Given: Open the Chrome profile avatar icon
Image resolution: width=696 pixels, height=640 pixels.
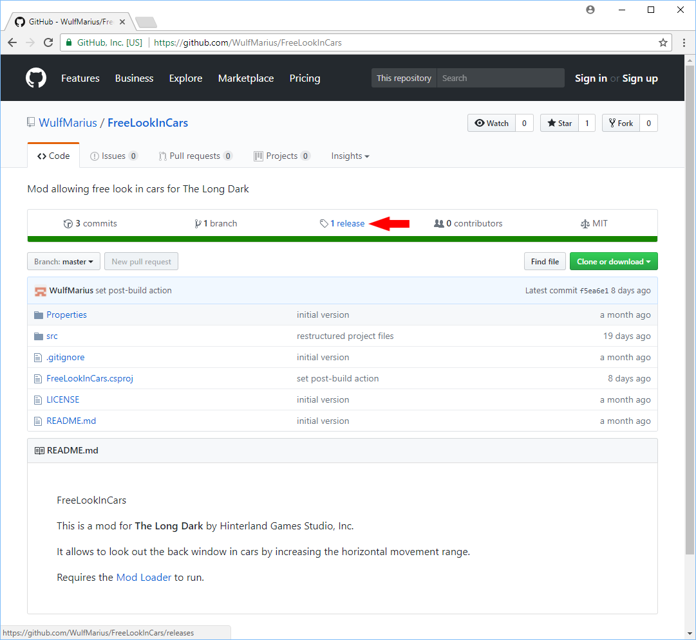Looking at the screenshot, I should 590,10.
